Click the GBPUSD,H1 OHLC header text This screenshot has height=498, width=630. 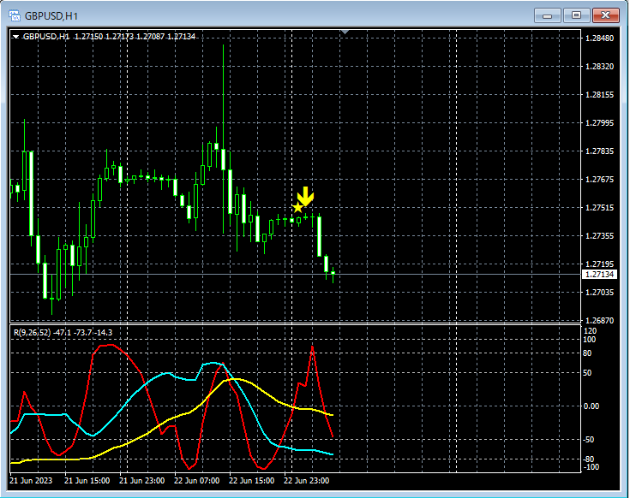click(x=109, y=37)
